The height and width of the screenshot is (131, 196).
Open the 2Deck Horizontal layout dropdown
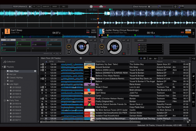[x=149, y=7]
